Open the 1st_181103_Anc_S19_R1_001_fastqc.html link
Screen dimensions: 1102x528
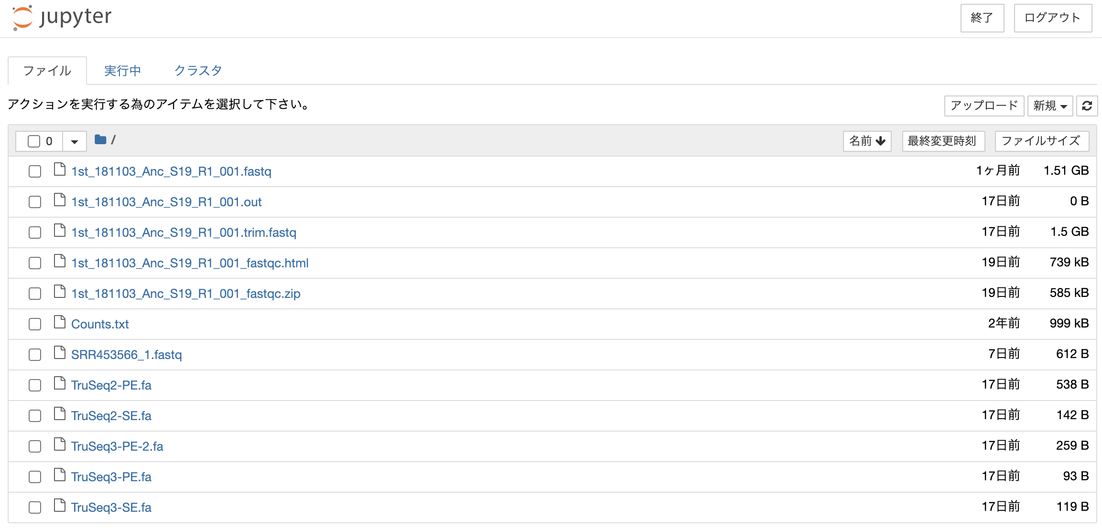(190, 263)
